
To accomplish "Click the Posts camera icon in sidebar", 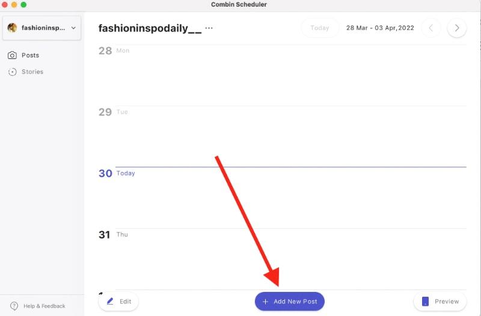I will tap(12, 55).
